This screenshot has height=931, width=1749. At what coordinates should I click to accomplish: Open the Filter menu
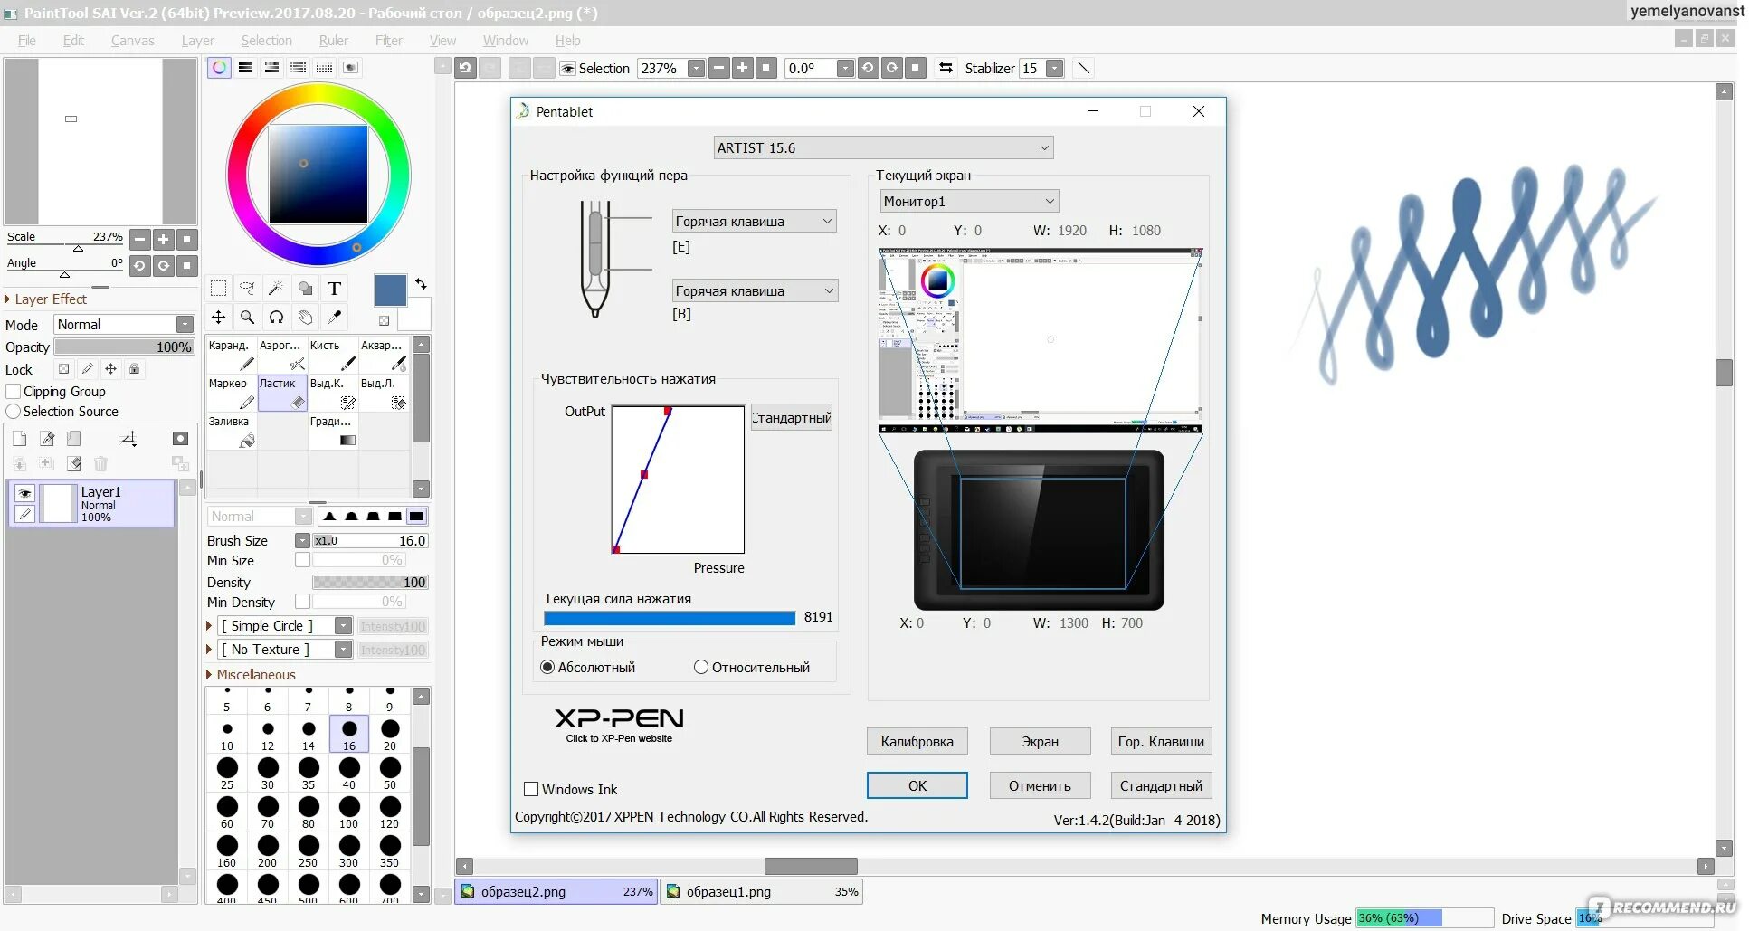click(389, 41)
